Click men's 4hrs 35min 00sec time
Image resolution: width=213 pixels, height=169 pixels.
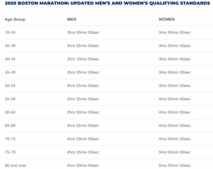click(83, 152)
